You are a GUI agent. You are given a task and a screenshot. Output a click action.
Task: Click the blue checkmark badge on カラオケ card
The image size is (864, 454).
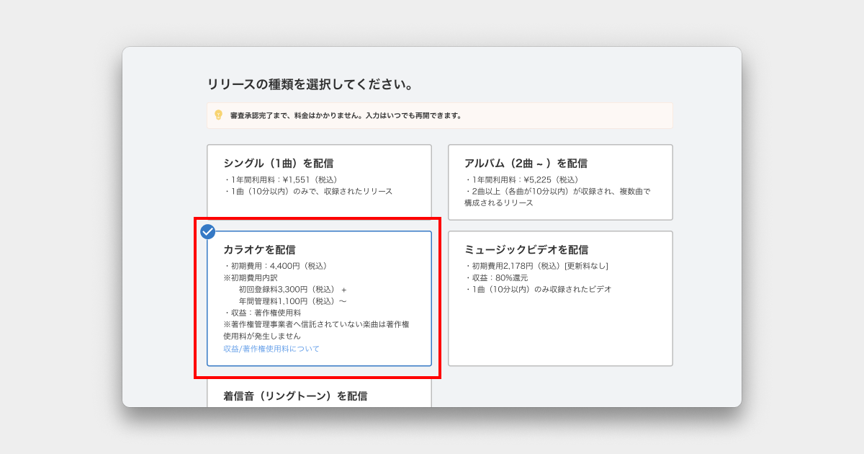(x=207, y=231)
